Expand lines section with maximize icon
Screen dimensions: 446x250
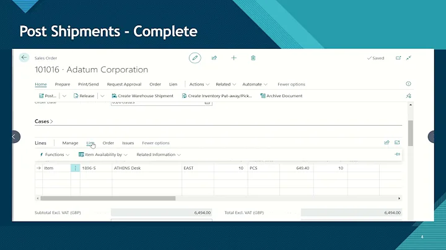click(x=397, y=142)
